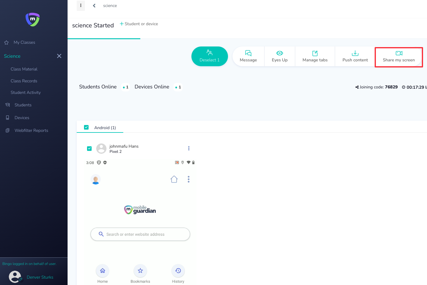Open the Devices section
The width and height of the screenshot is (427, 285).
tap(22, 118)
